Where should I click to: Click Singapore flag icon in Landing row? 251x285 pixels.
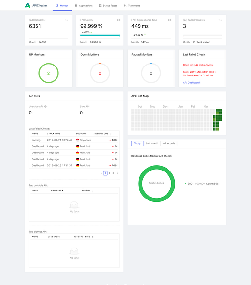pyautogui.click(x=78, y=140)
